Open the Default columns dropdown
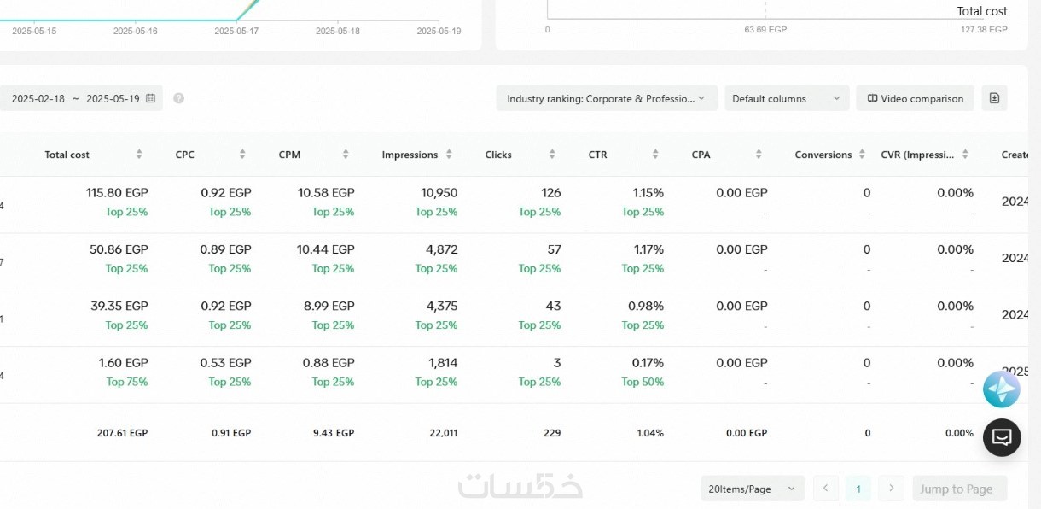 787,98
